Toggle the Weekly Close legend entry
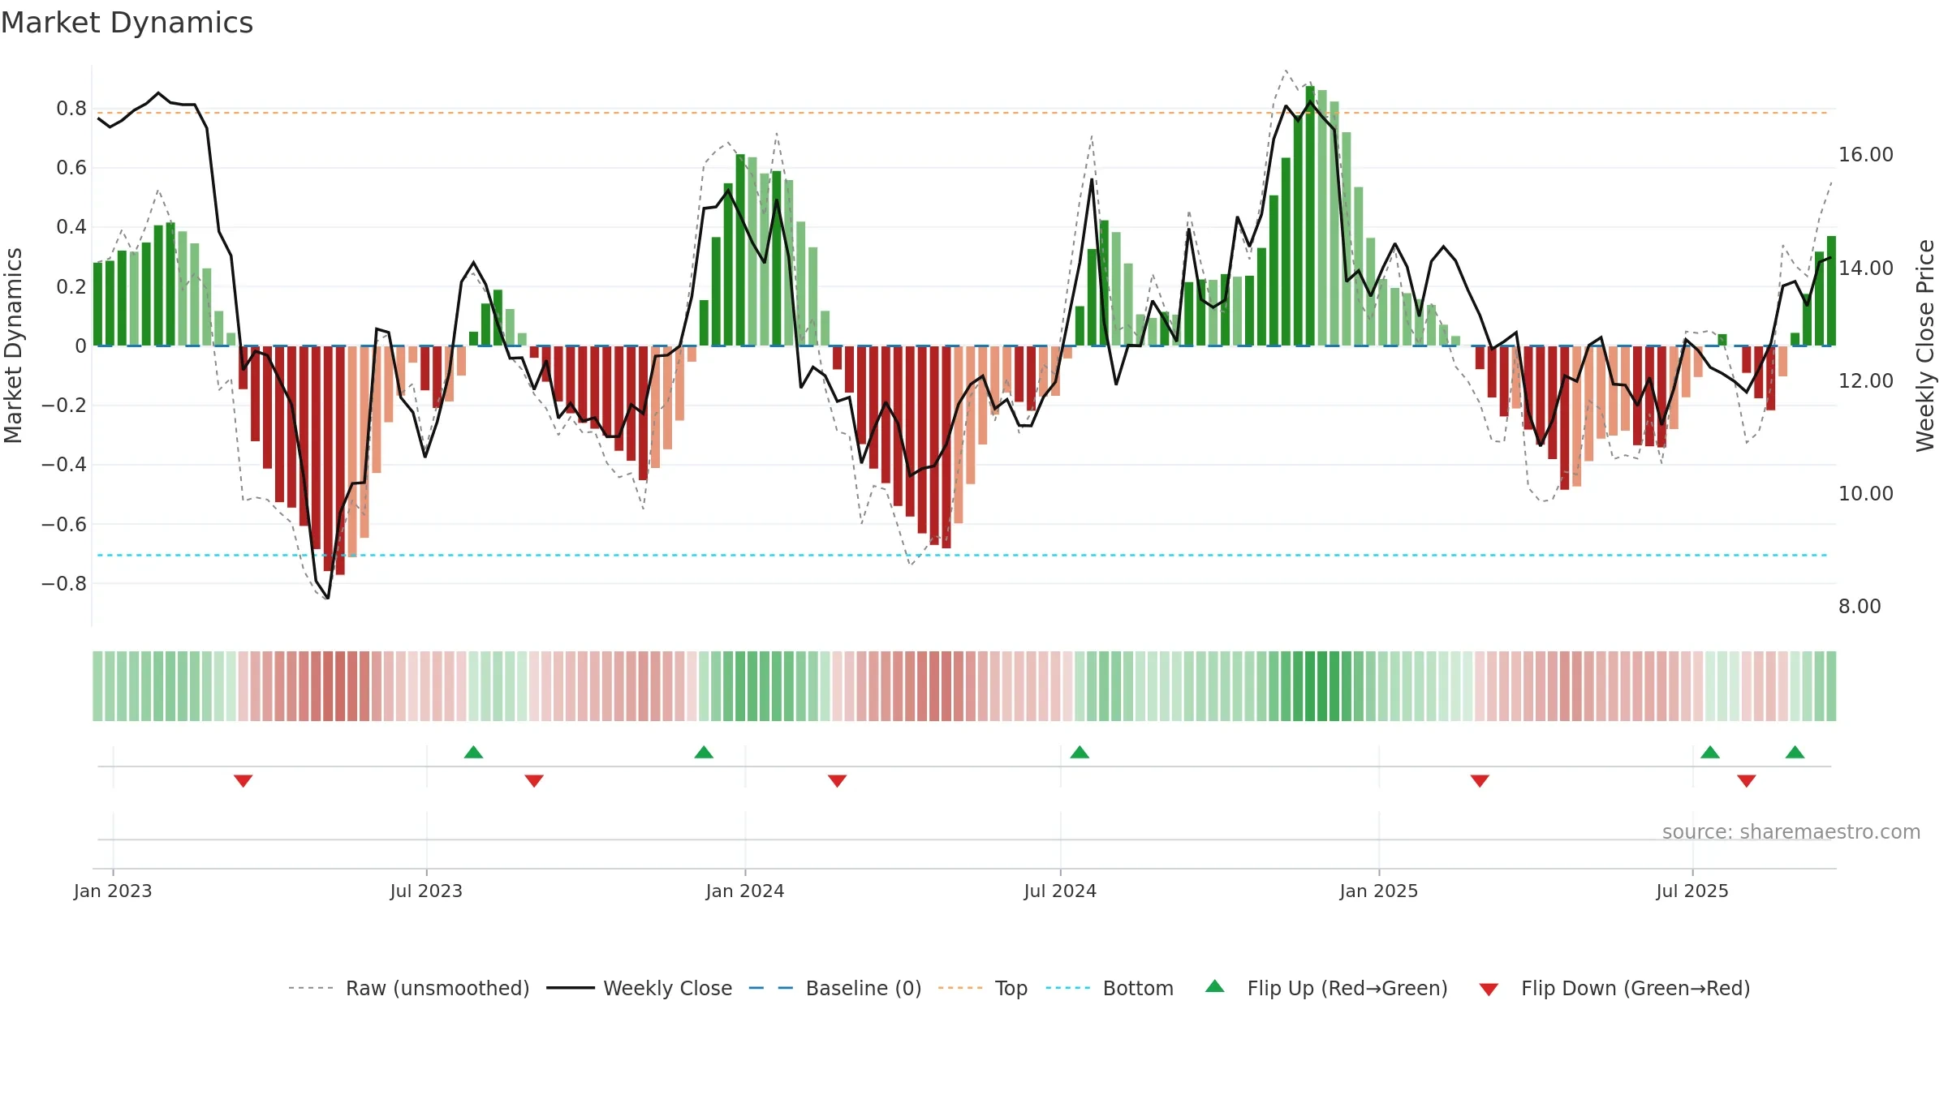Screen dimensions: 1948x1095 coord(639,988)
